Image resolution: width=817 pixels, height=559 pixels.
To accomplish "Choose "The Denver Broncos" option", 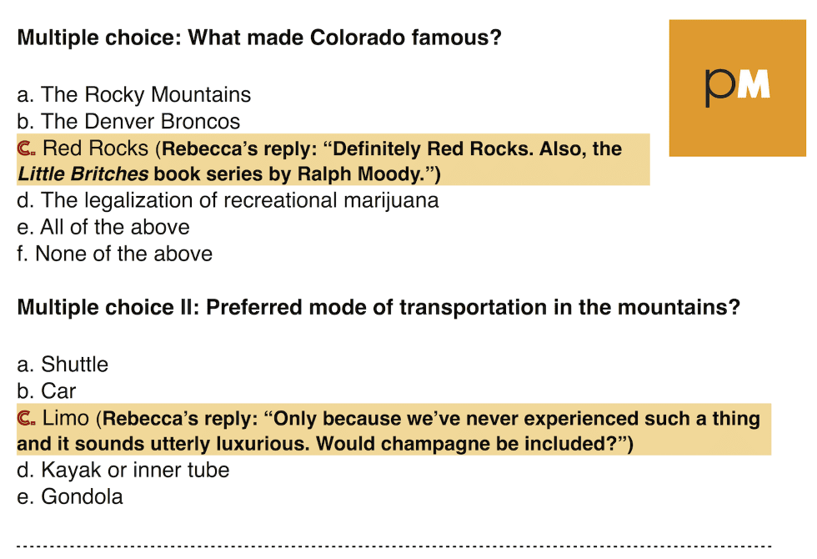I will point(128,122).
